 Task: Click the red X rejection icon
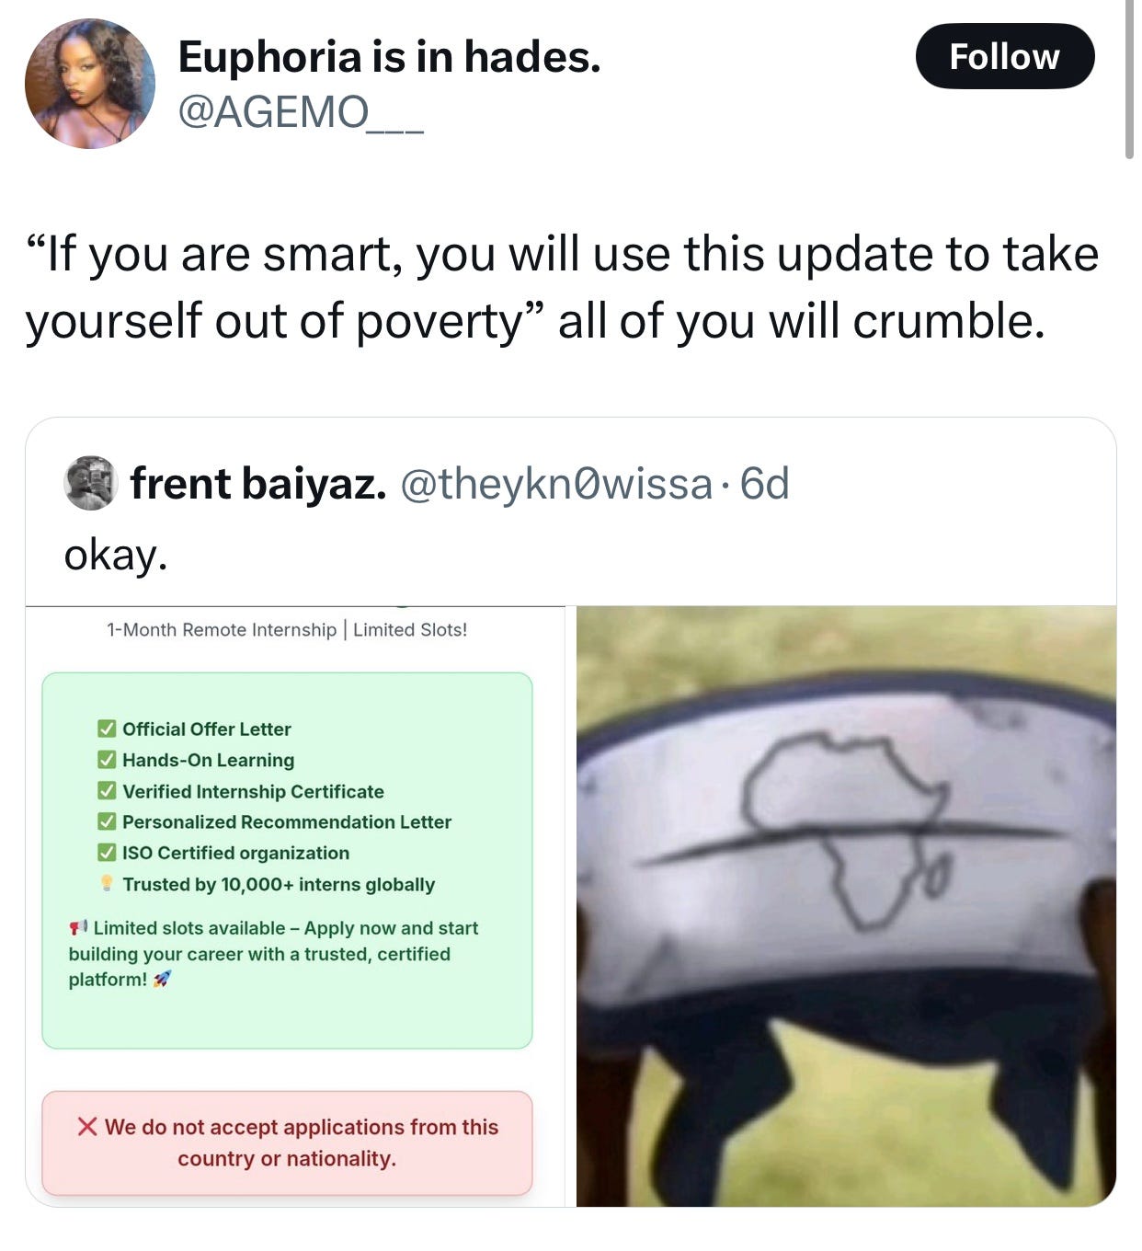coord(87,1127)
